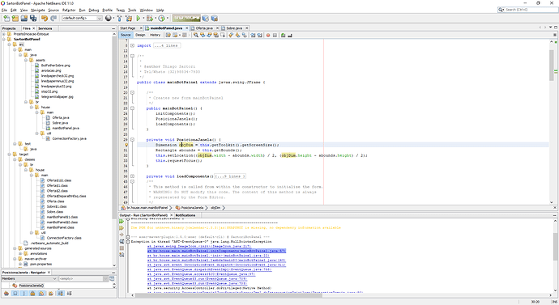Close the Sobre.java editor tab
Image resolution: width=559 pixels, height=305 pixels.
(246, 28)
